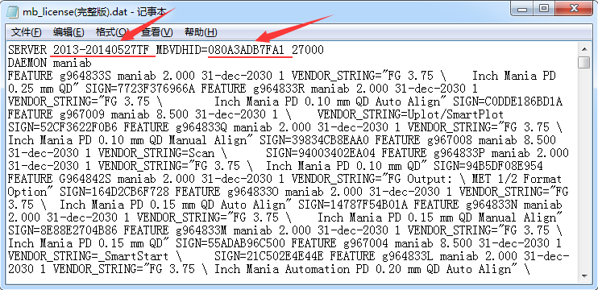This screenshot has height=290, width=598.
Task: Click the feature name g967009
Action: [x=82, y=114]
